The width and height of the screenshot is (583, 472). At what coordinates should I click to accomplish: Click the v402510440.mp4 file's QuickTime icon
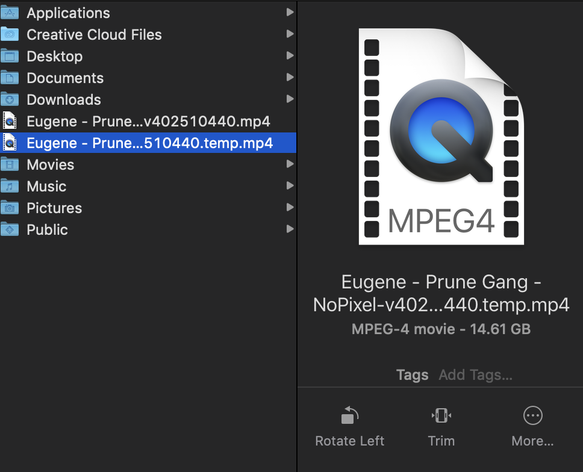coord(10,121)
